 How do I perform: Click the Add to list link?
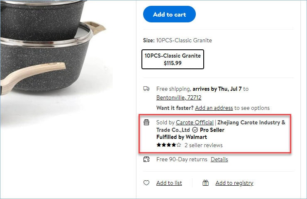pos(169,183)
